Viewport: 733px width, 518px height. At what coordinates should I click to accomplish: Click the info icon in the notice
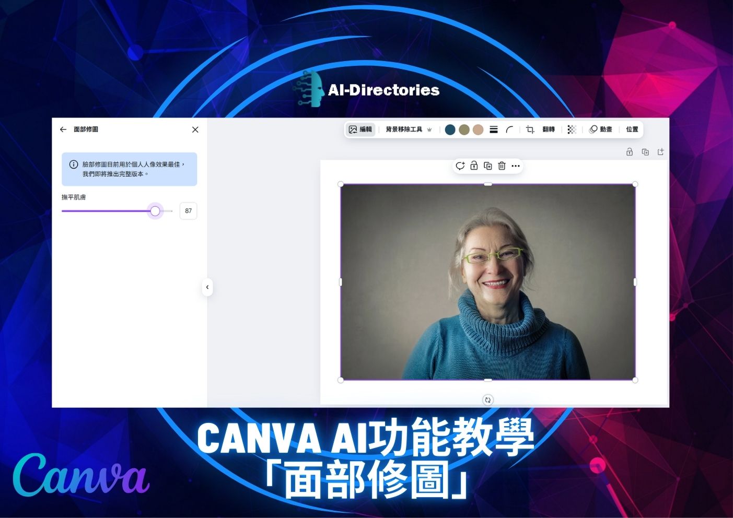pyautogui.click(x=74, y=164)
